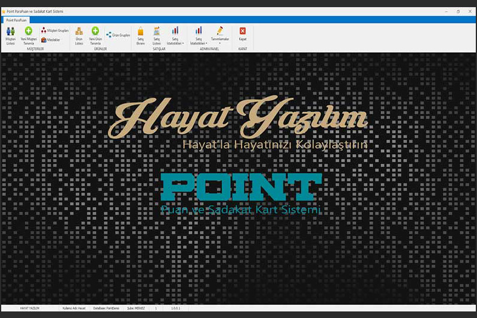The height and width of the screenshot is (318, 477).
Task: Click Kullanıcı Adı: Hayat status entry
Action: 74,308
